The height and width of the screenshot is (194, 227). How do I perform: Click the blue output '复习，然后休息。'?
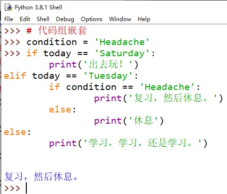point(41,177)
